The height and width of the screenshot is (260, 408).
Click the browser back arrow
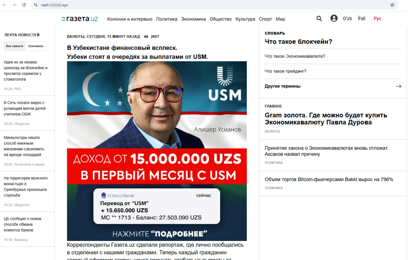[x=4, y=5]
